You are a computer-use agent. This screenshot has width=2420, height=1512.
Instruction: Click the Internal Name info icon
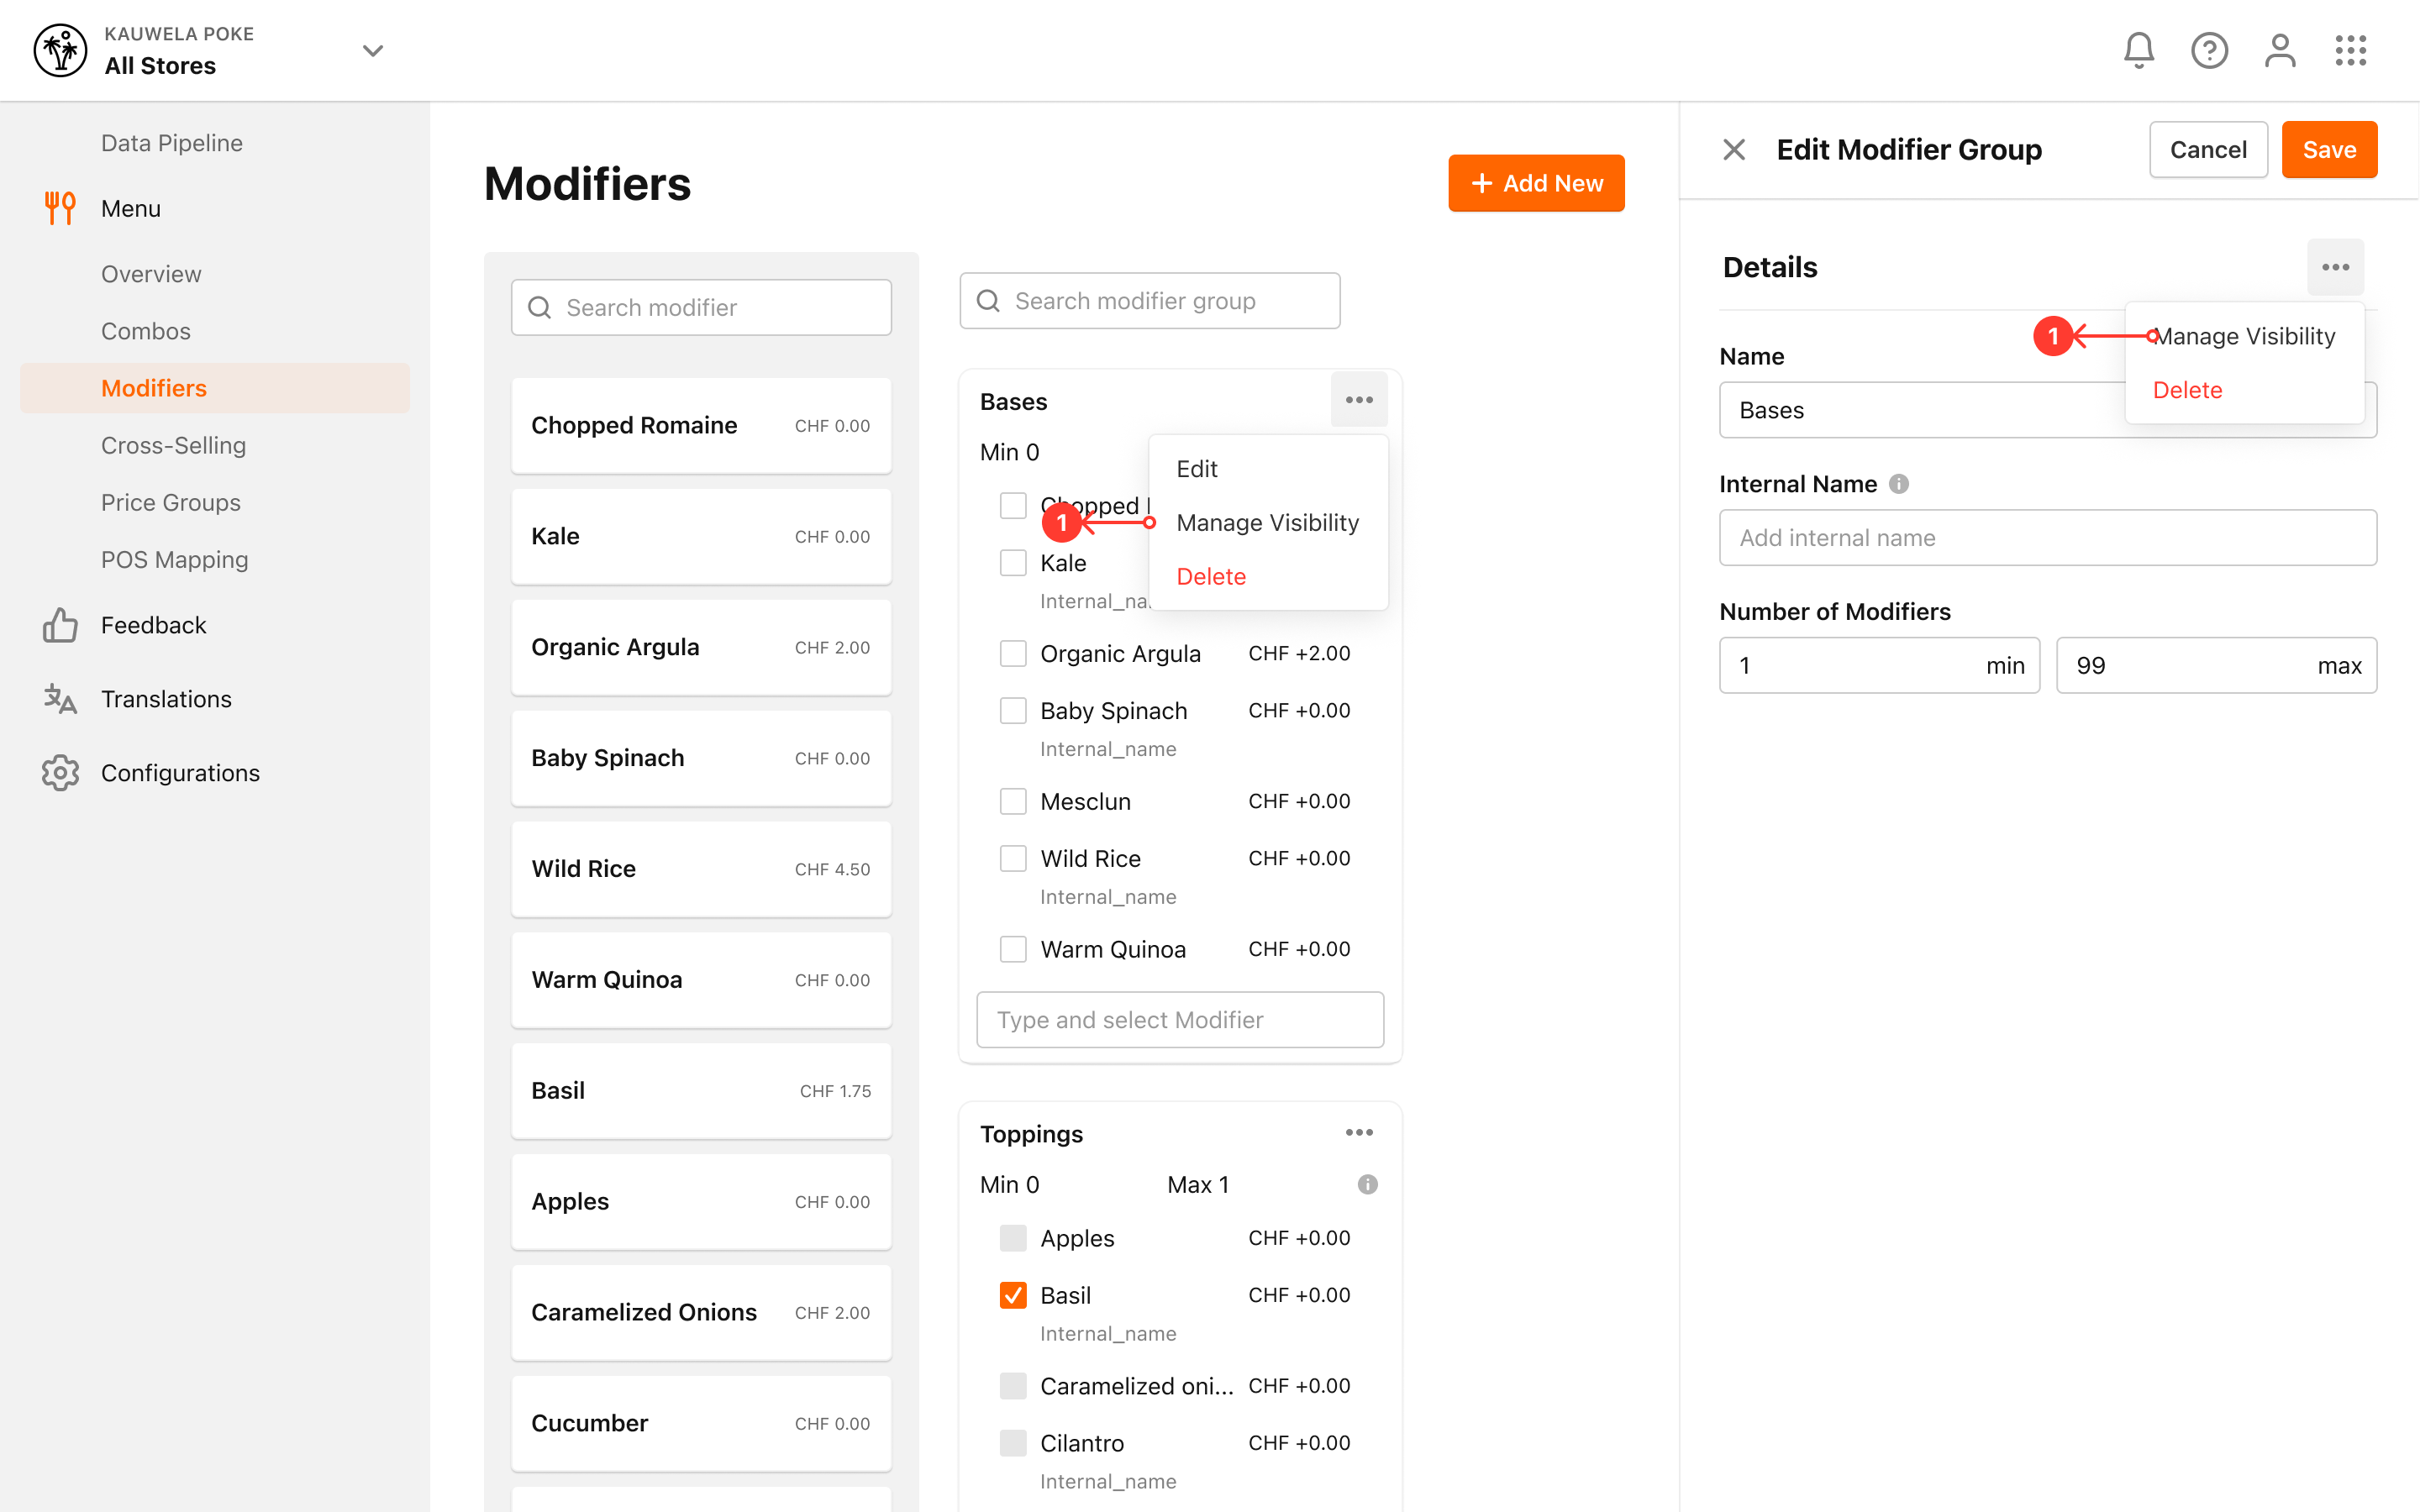coord(1898,484)
